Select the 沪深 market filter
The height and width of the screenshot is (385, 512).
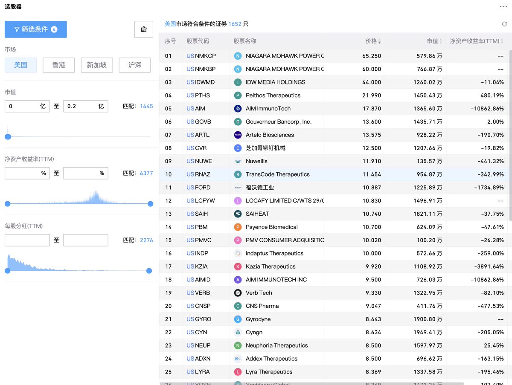(135, 65)
